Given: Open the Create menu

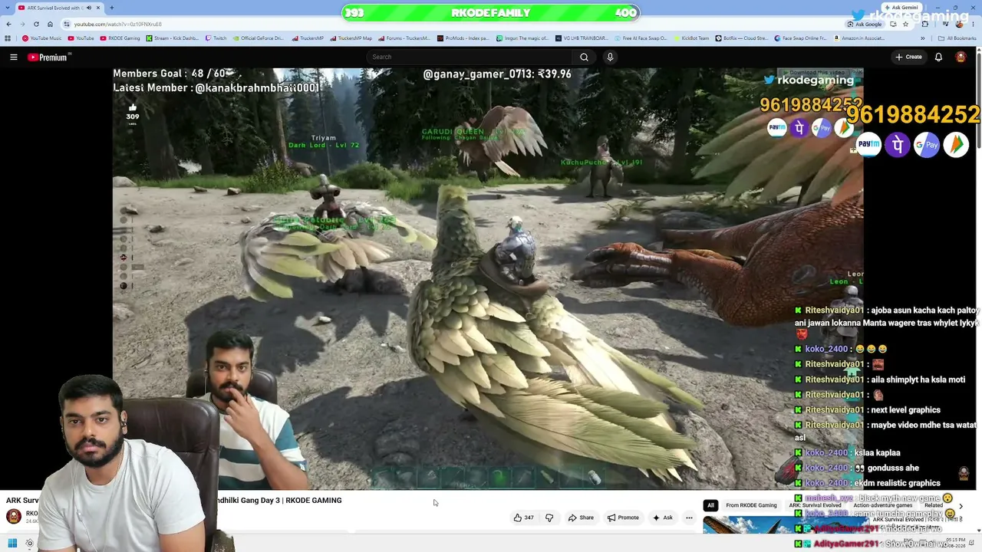Looking at the screenshot, I should [x=908, y=57].
